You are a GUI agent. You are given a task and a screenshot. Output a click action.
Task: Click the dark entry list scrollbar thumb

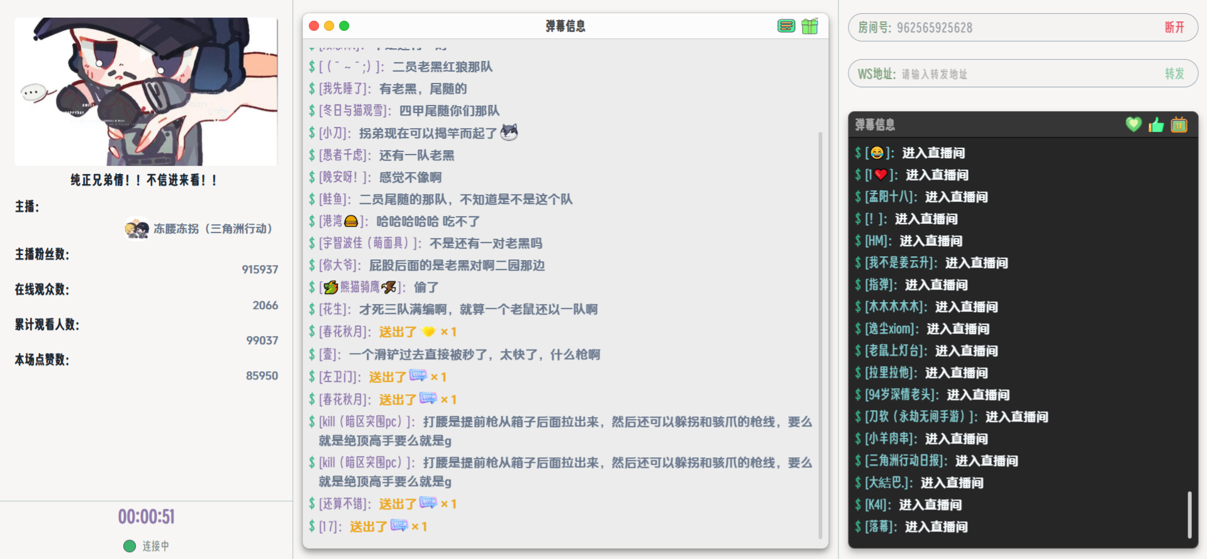pos(1189,514)
